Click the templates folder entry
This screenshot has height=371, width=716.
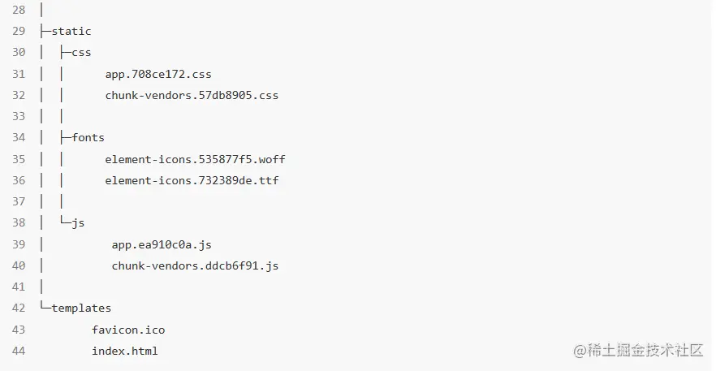[81, 308]
